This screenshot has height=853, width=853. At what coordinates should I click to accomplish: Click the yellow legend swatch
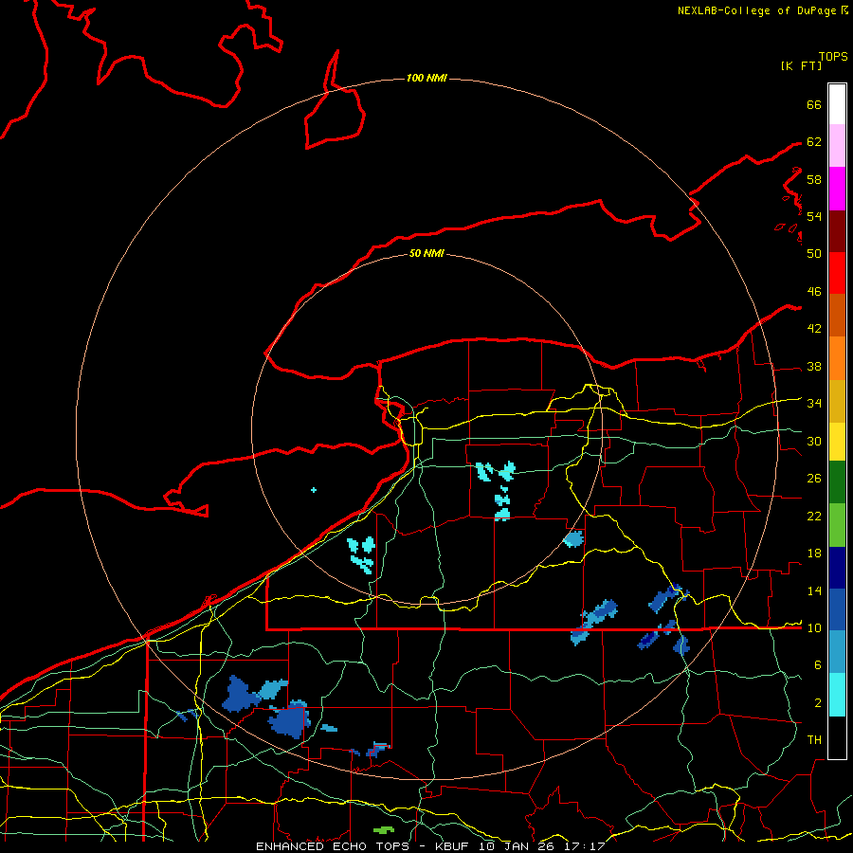tap(837, 441)
